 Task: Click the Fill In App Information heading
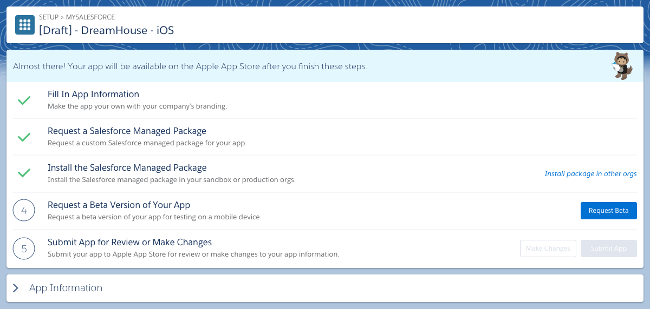pos(93,95)
